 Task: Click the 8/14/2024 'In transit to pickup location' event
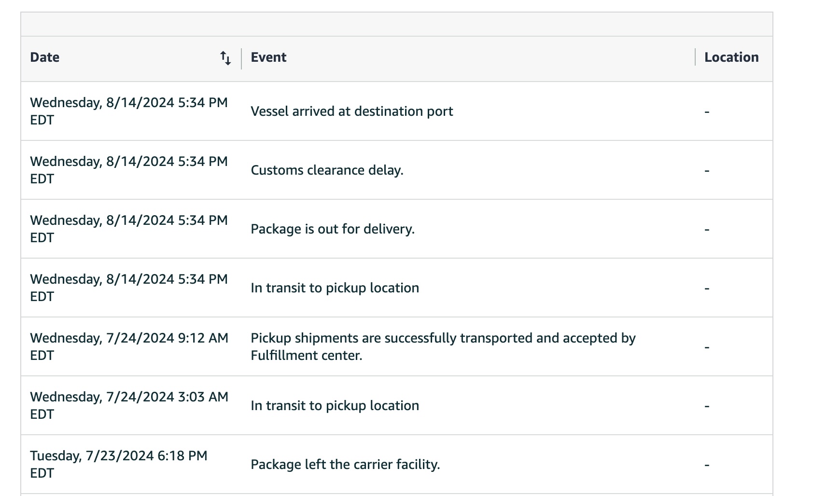coord(335,288)
